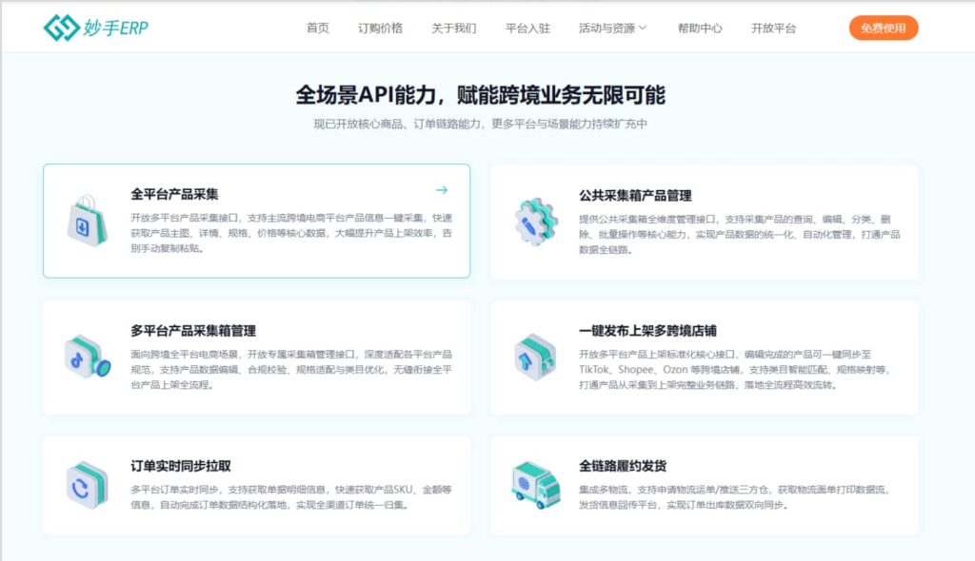Open the 首页 nav item
975x561 pixels.
click(318, 28)
